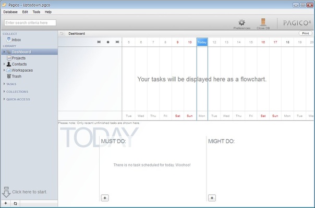315x208 pixels.
Task: Click the back arrow beside Dashboard
Action: pyautogui.click(x=62, y=33)
